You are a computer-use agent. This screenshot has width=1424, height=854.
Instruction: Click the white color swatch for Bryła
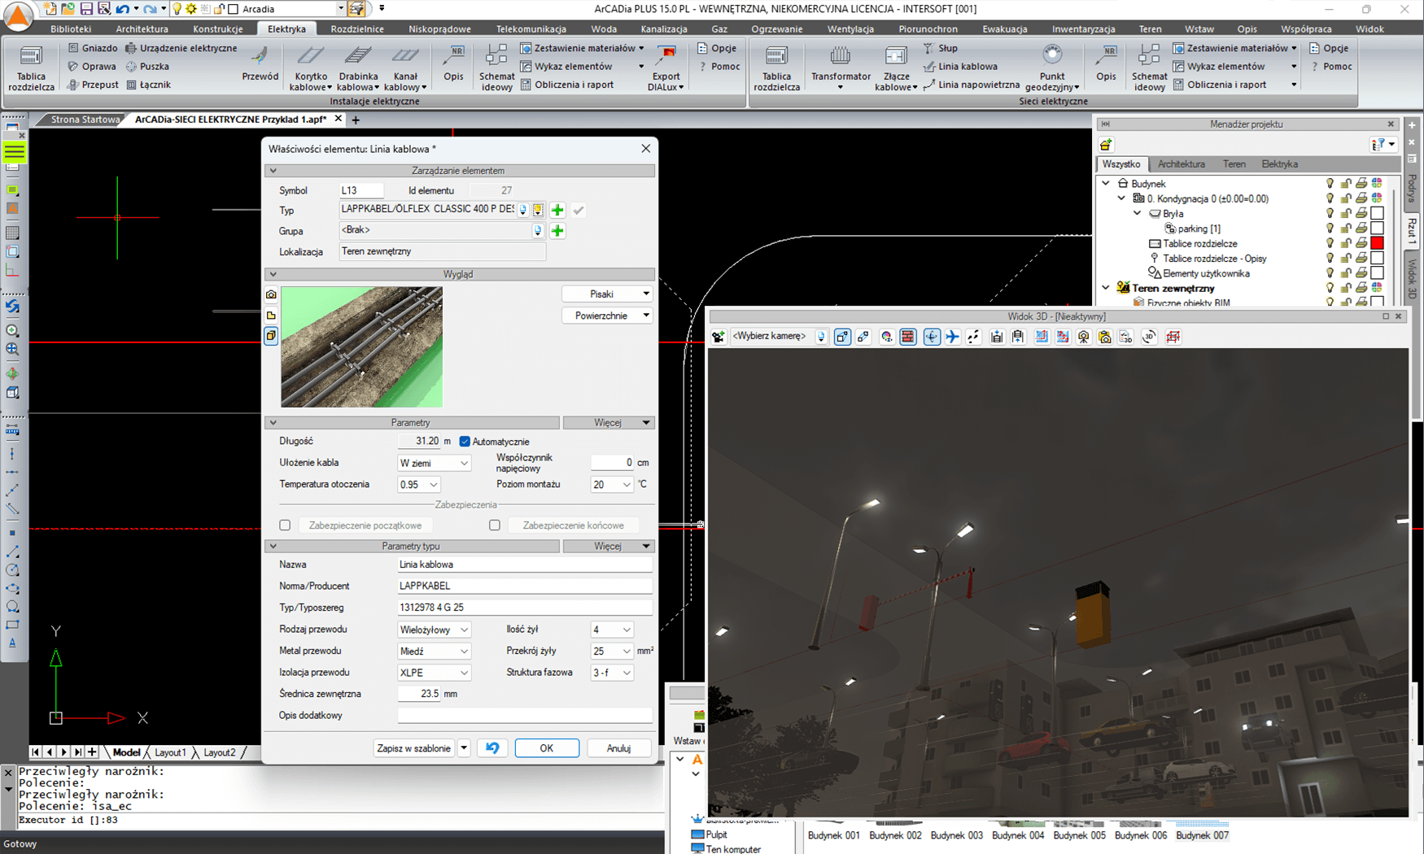pyautogui.click(x=1377, y=214)
